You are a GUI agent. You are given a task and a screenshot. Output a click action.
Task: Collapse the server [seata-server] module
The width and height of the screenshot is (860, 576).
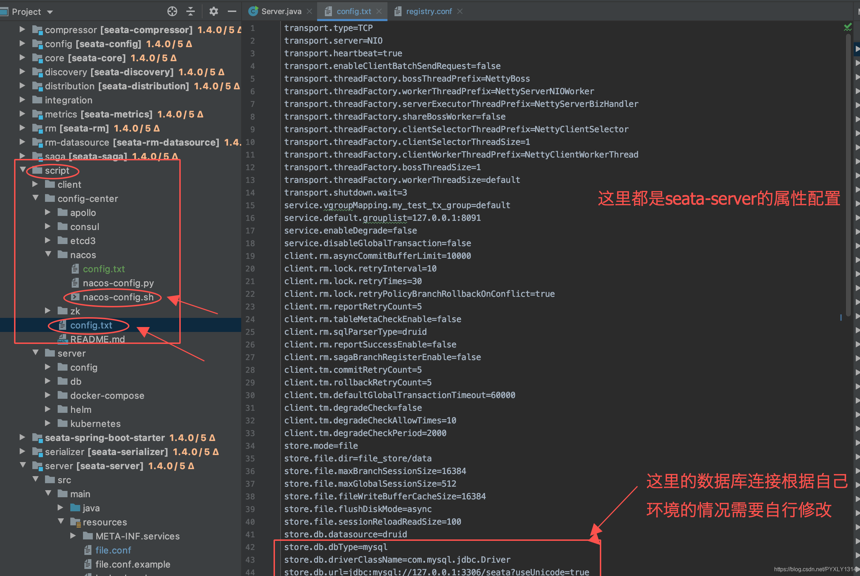click(x=23, y=465)
